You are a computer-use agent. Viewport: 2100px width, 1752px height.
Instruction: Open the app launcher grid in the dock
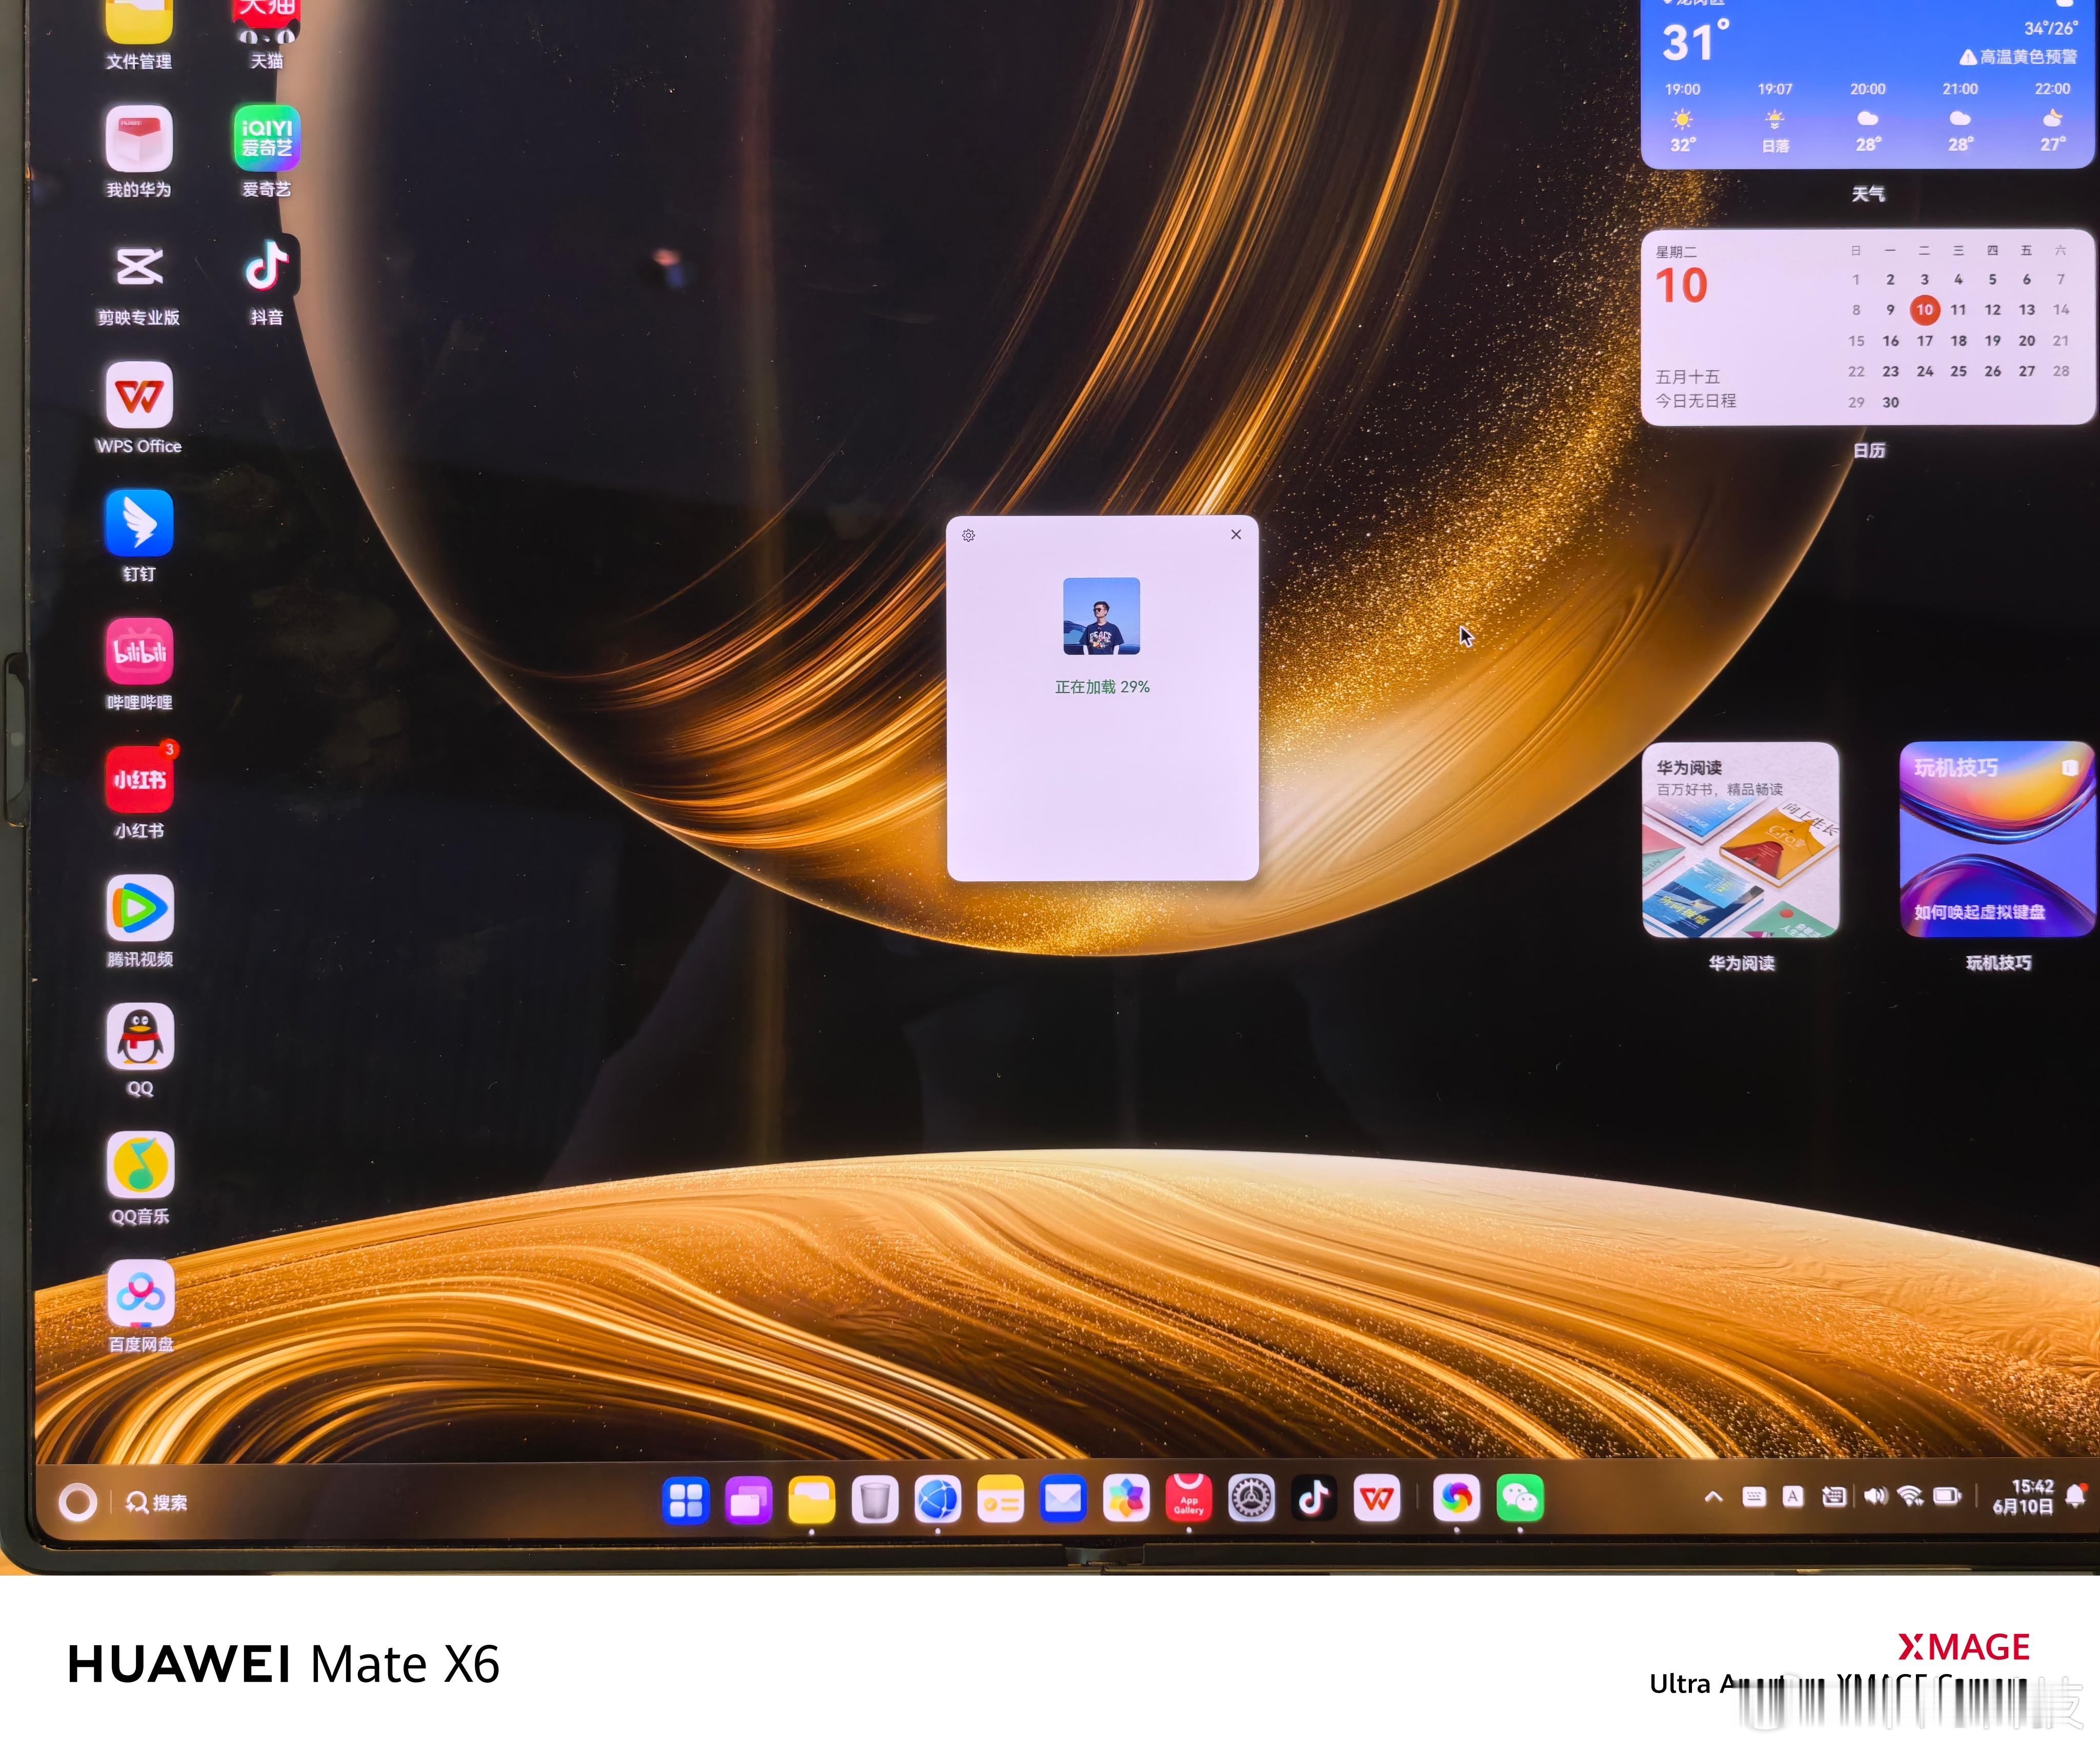[x=686, y=1500]
